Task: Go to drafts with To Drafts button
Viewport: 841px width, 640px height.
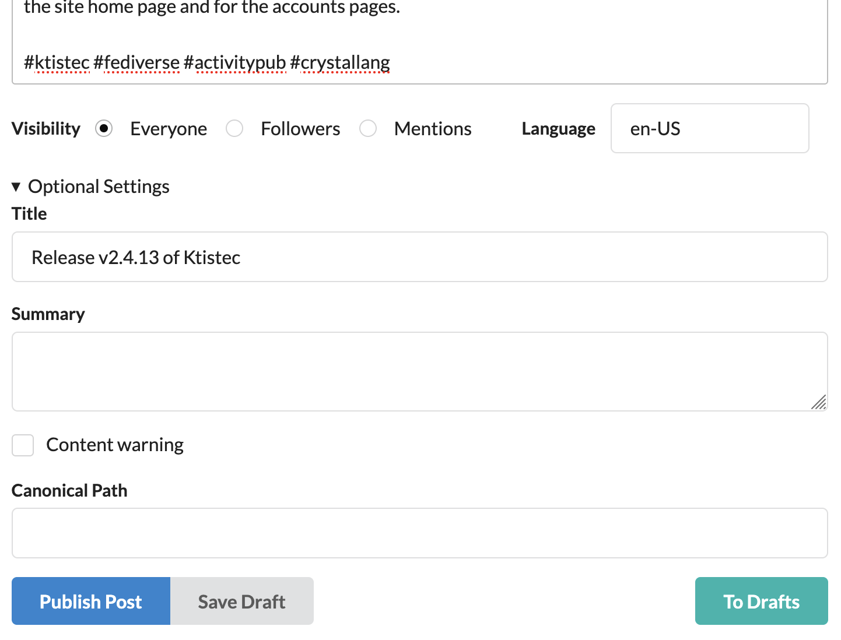Action: point(761,601)
